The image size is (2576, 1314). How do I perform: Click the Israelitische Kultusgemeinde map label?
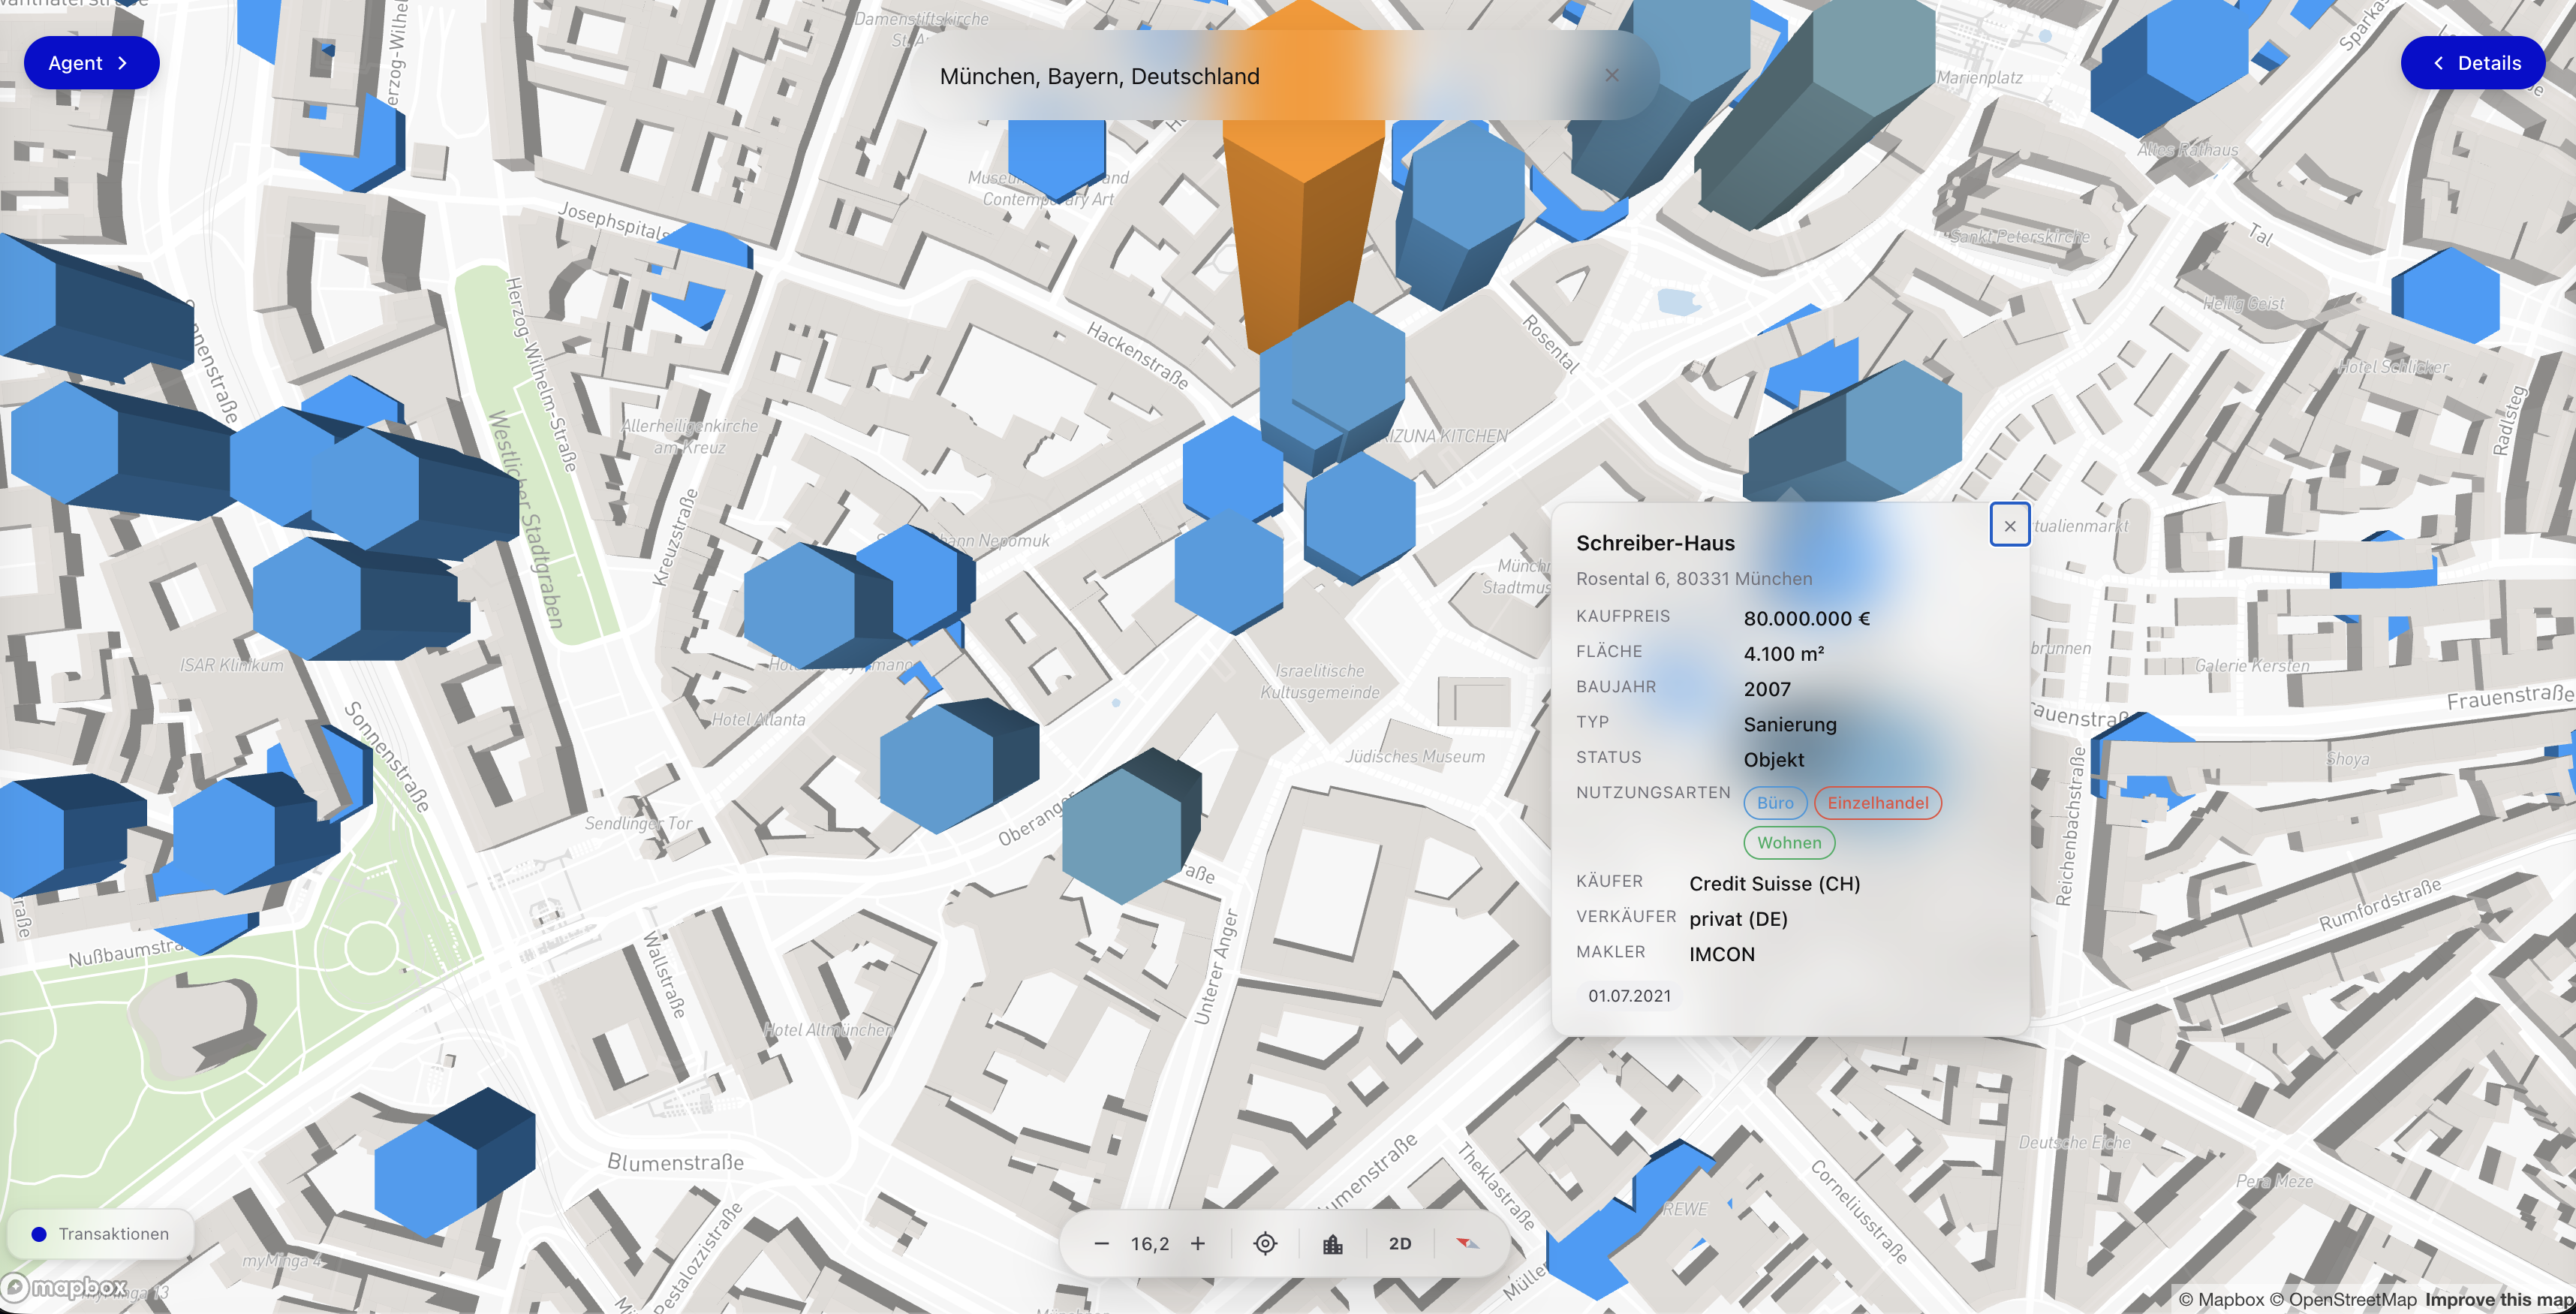(x=1320, y=681)
